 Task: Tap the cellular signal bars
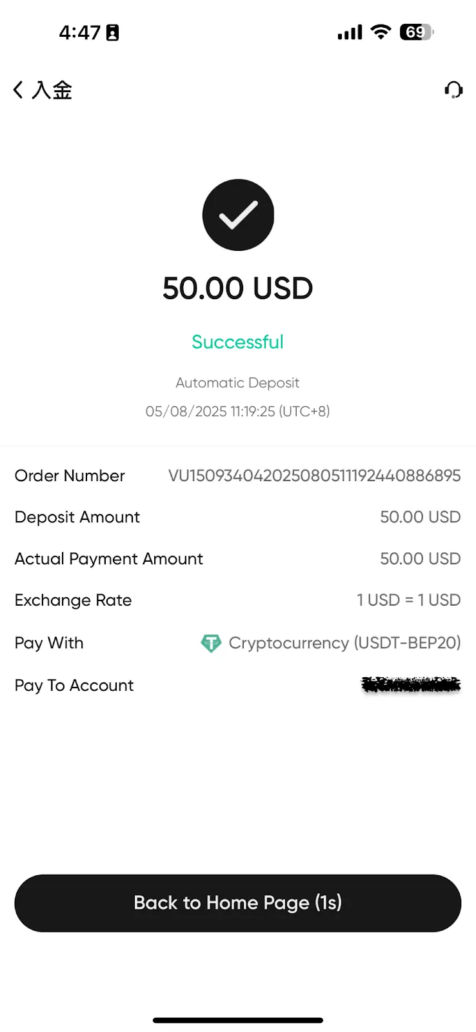coord(350,32)
